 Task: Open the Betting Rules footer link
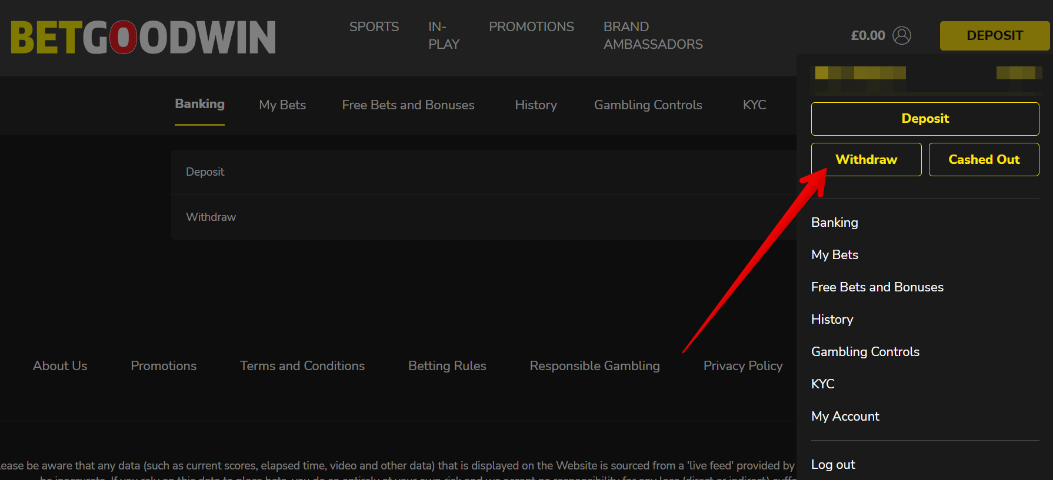coord(447,366)
